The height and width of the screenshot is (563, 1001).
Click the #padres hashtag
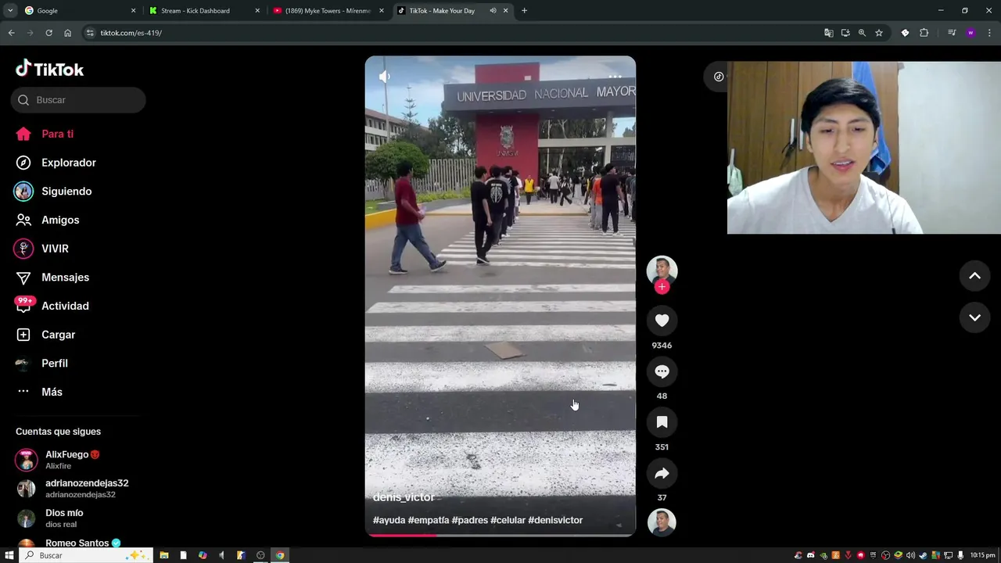tap(470, 520)
